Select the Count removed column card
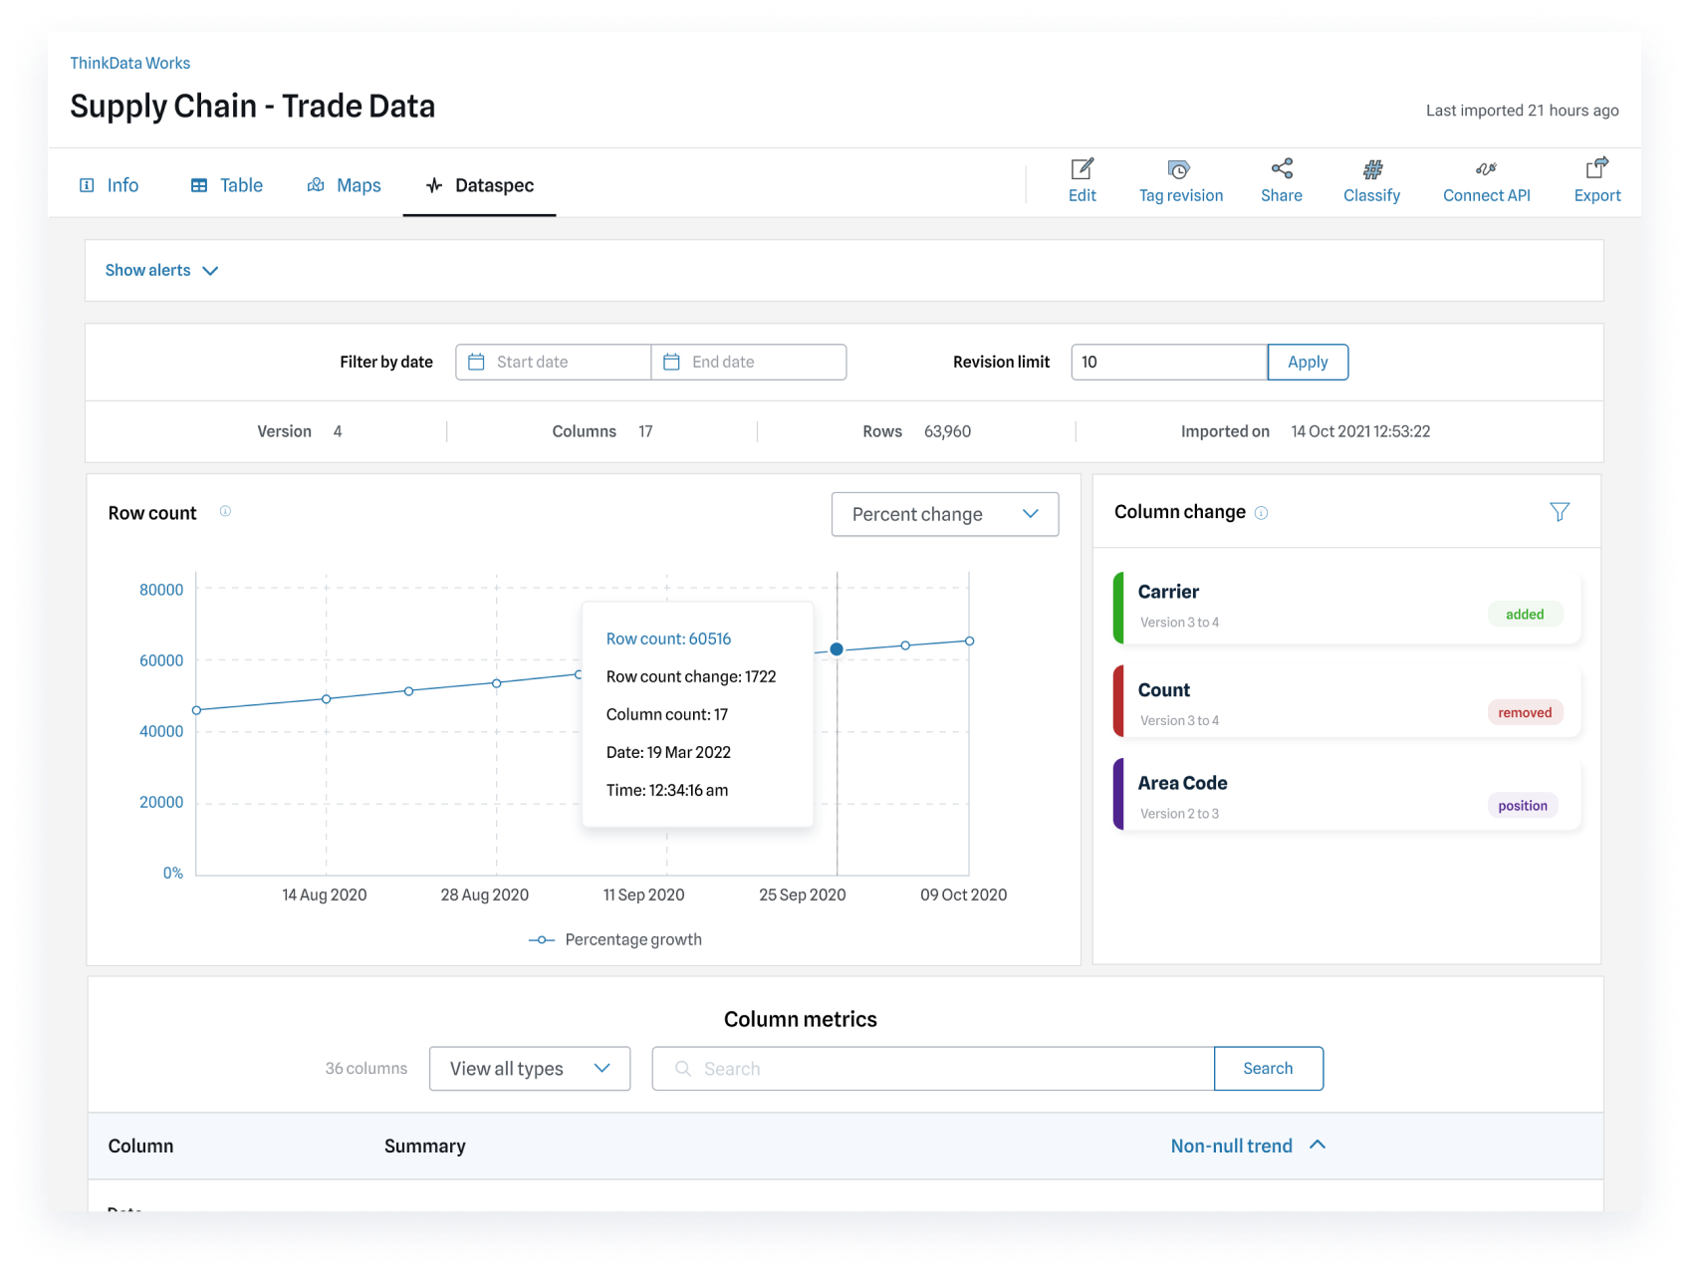Screen dimensions: 1689x1276 click(1346, 701)
